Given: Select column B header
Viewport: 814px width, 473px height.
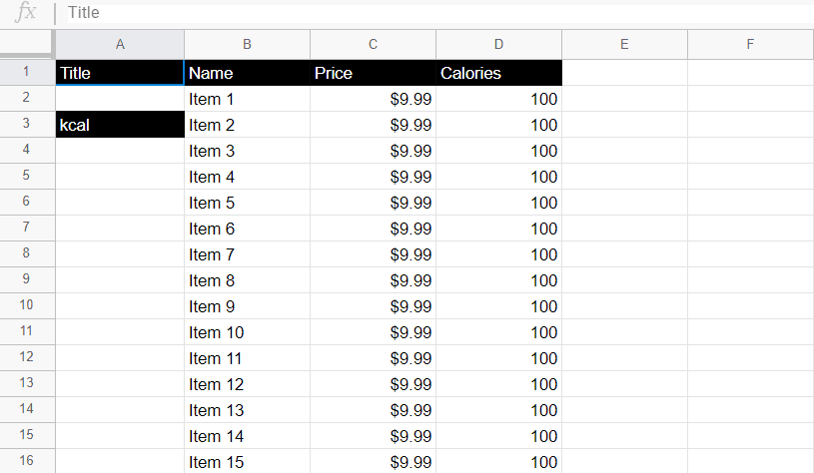Looking at the screenshot, I should coord(247,45).
